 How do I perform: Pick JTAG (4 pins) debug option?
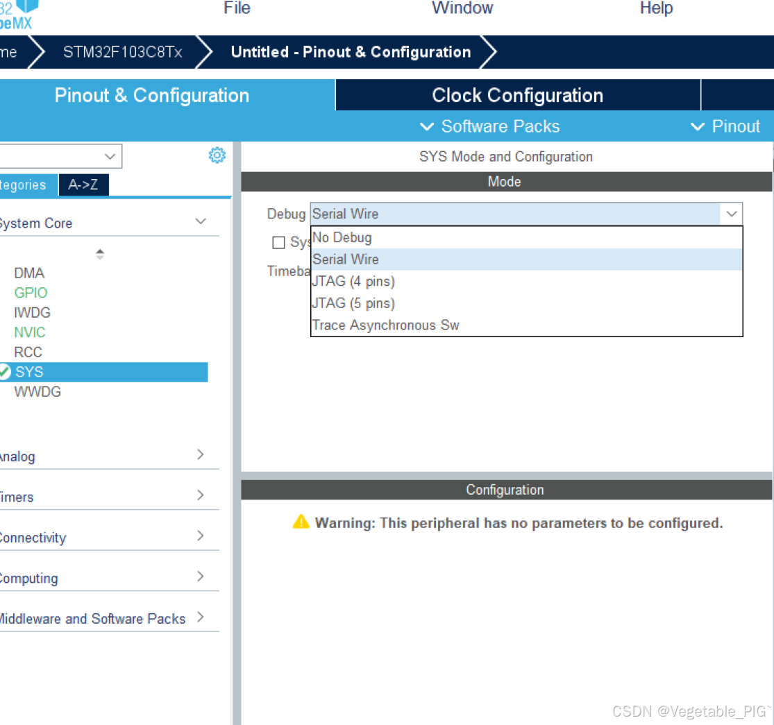click(526, 281)
